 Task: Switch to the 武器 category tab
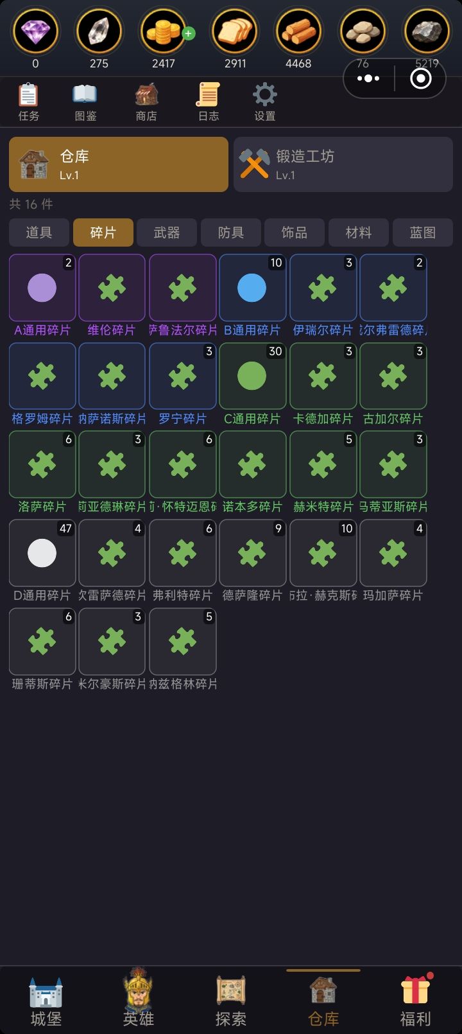[167, 232]
